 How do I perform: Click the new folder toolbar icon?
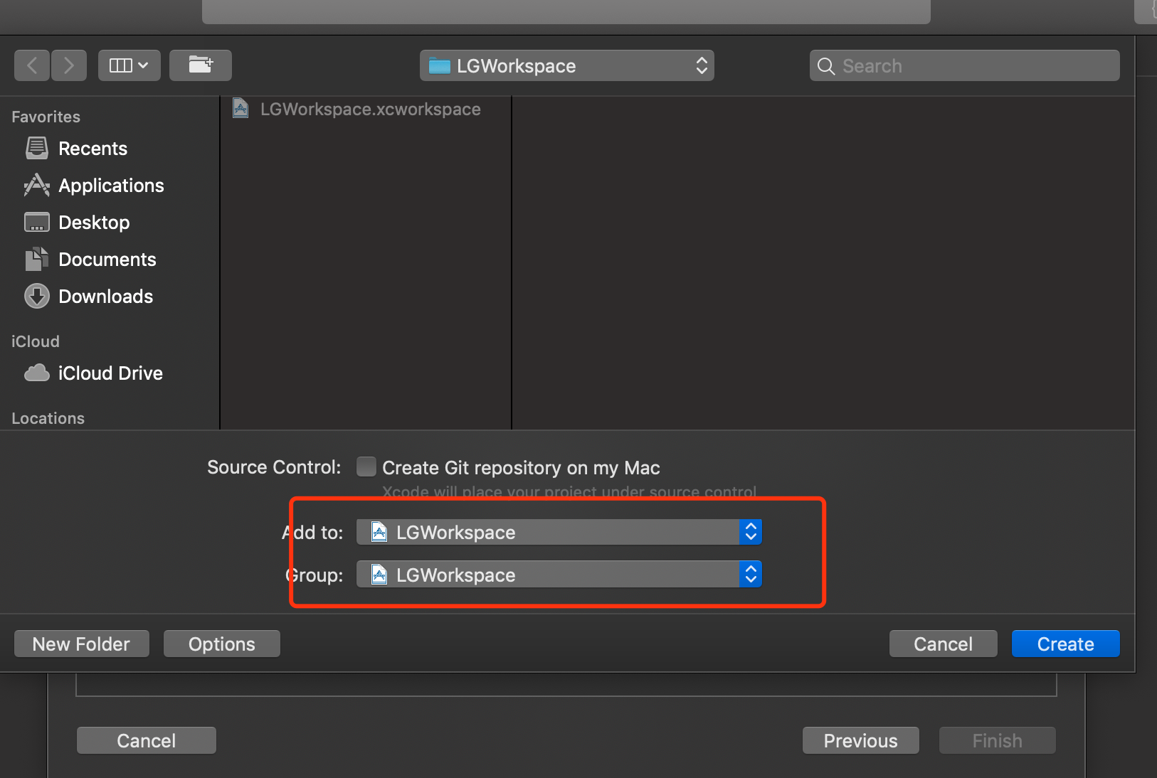pos(201,65)
